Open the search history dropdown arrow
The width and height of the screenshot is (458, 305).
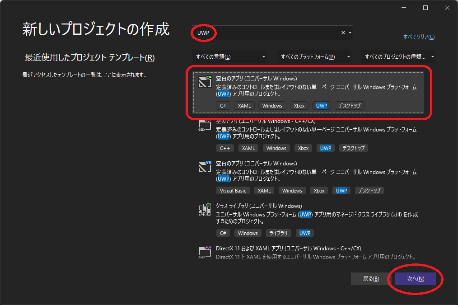coord(350,33)
